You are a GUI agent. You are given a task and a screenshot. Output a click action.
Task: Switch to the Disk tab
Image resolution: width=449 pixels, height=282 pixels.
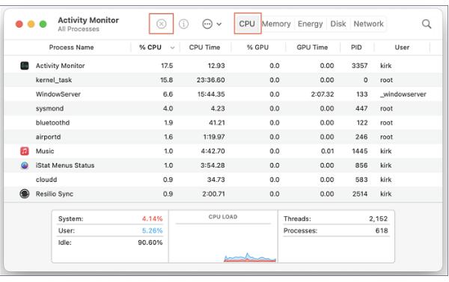(x=338, y=24)
